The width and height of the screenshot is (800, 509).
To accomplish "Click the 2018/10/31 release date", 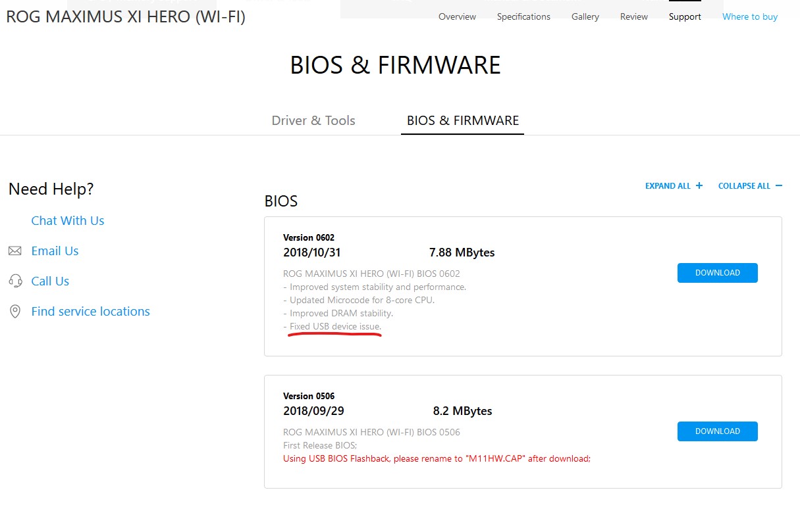I will pos(312,253).
